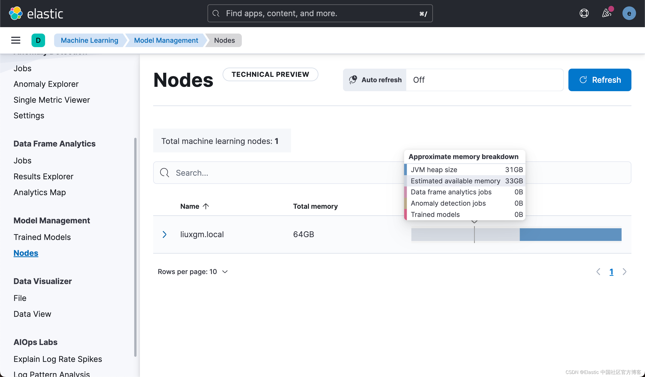The height and width of the screenshot is (377, 645).
Task: Open Data Frame Analytics Jobs
Action: point(23,161)
